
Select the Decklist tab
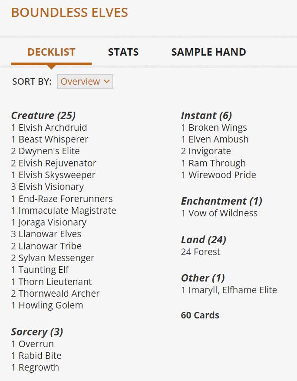[x=51, y=52]
